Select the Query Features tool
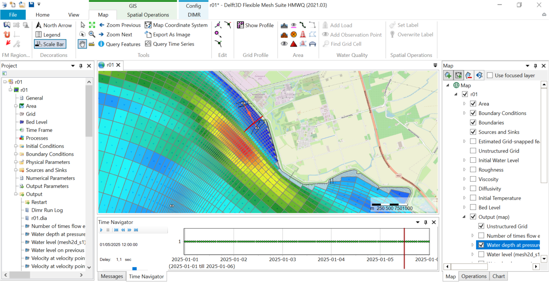The image size is (549, 282). [x=120, y=44]
